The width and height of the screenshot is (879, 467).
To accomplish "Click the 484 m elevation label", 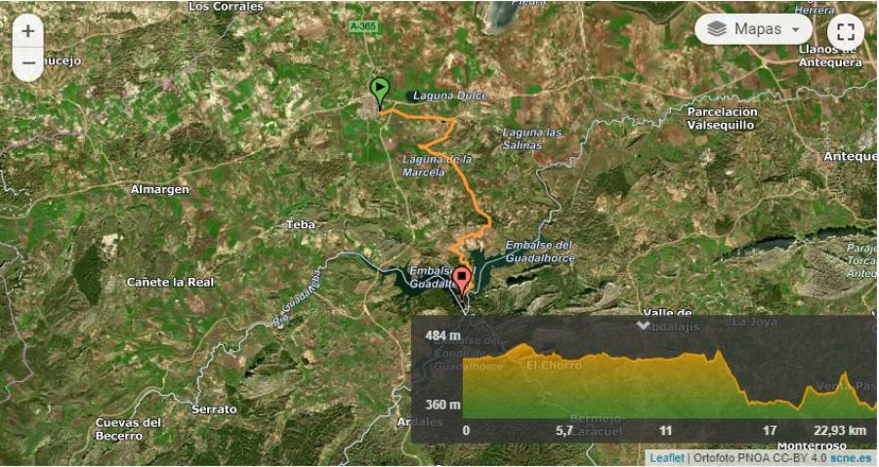I will [442, 336].
